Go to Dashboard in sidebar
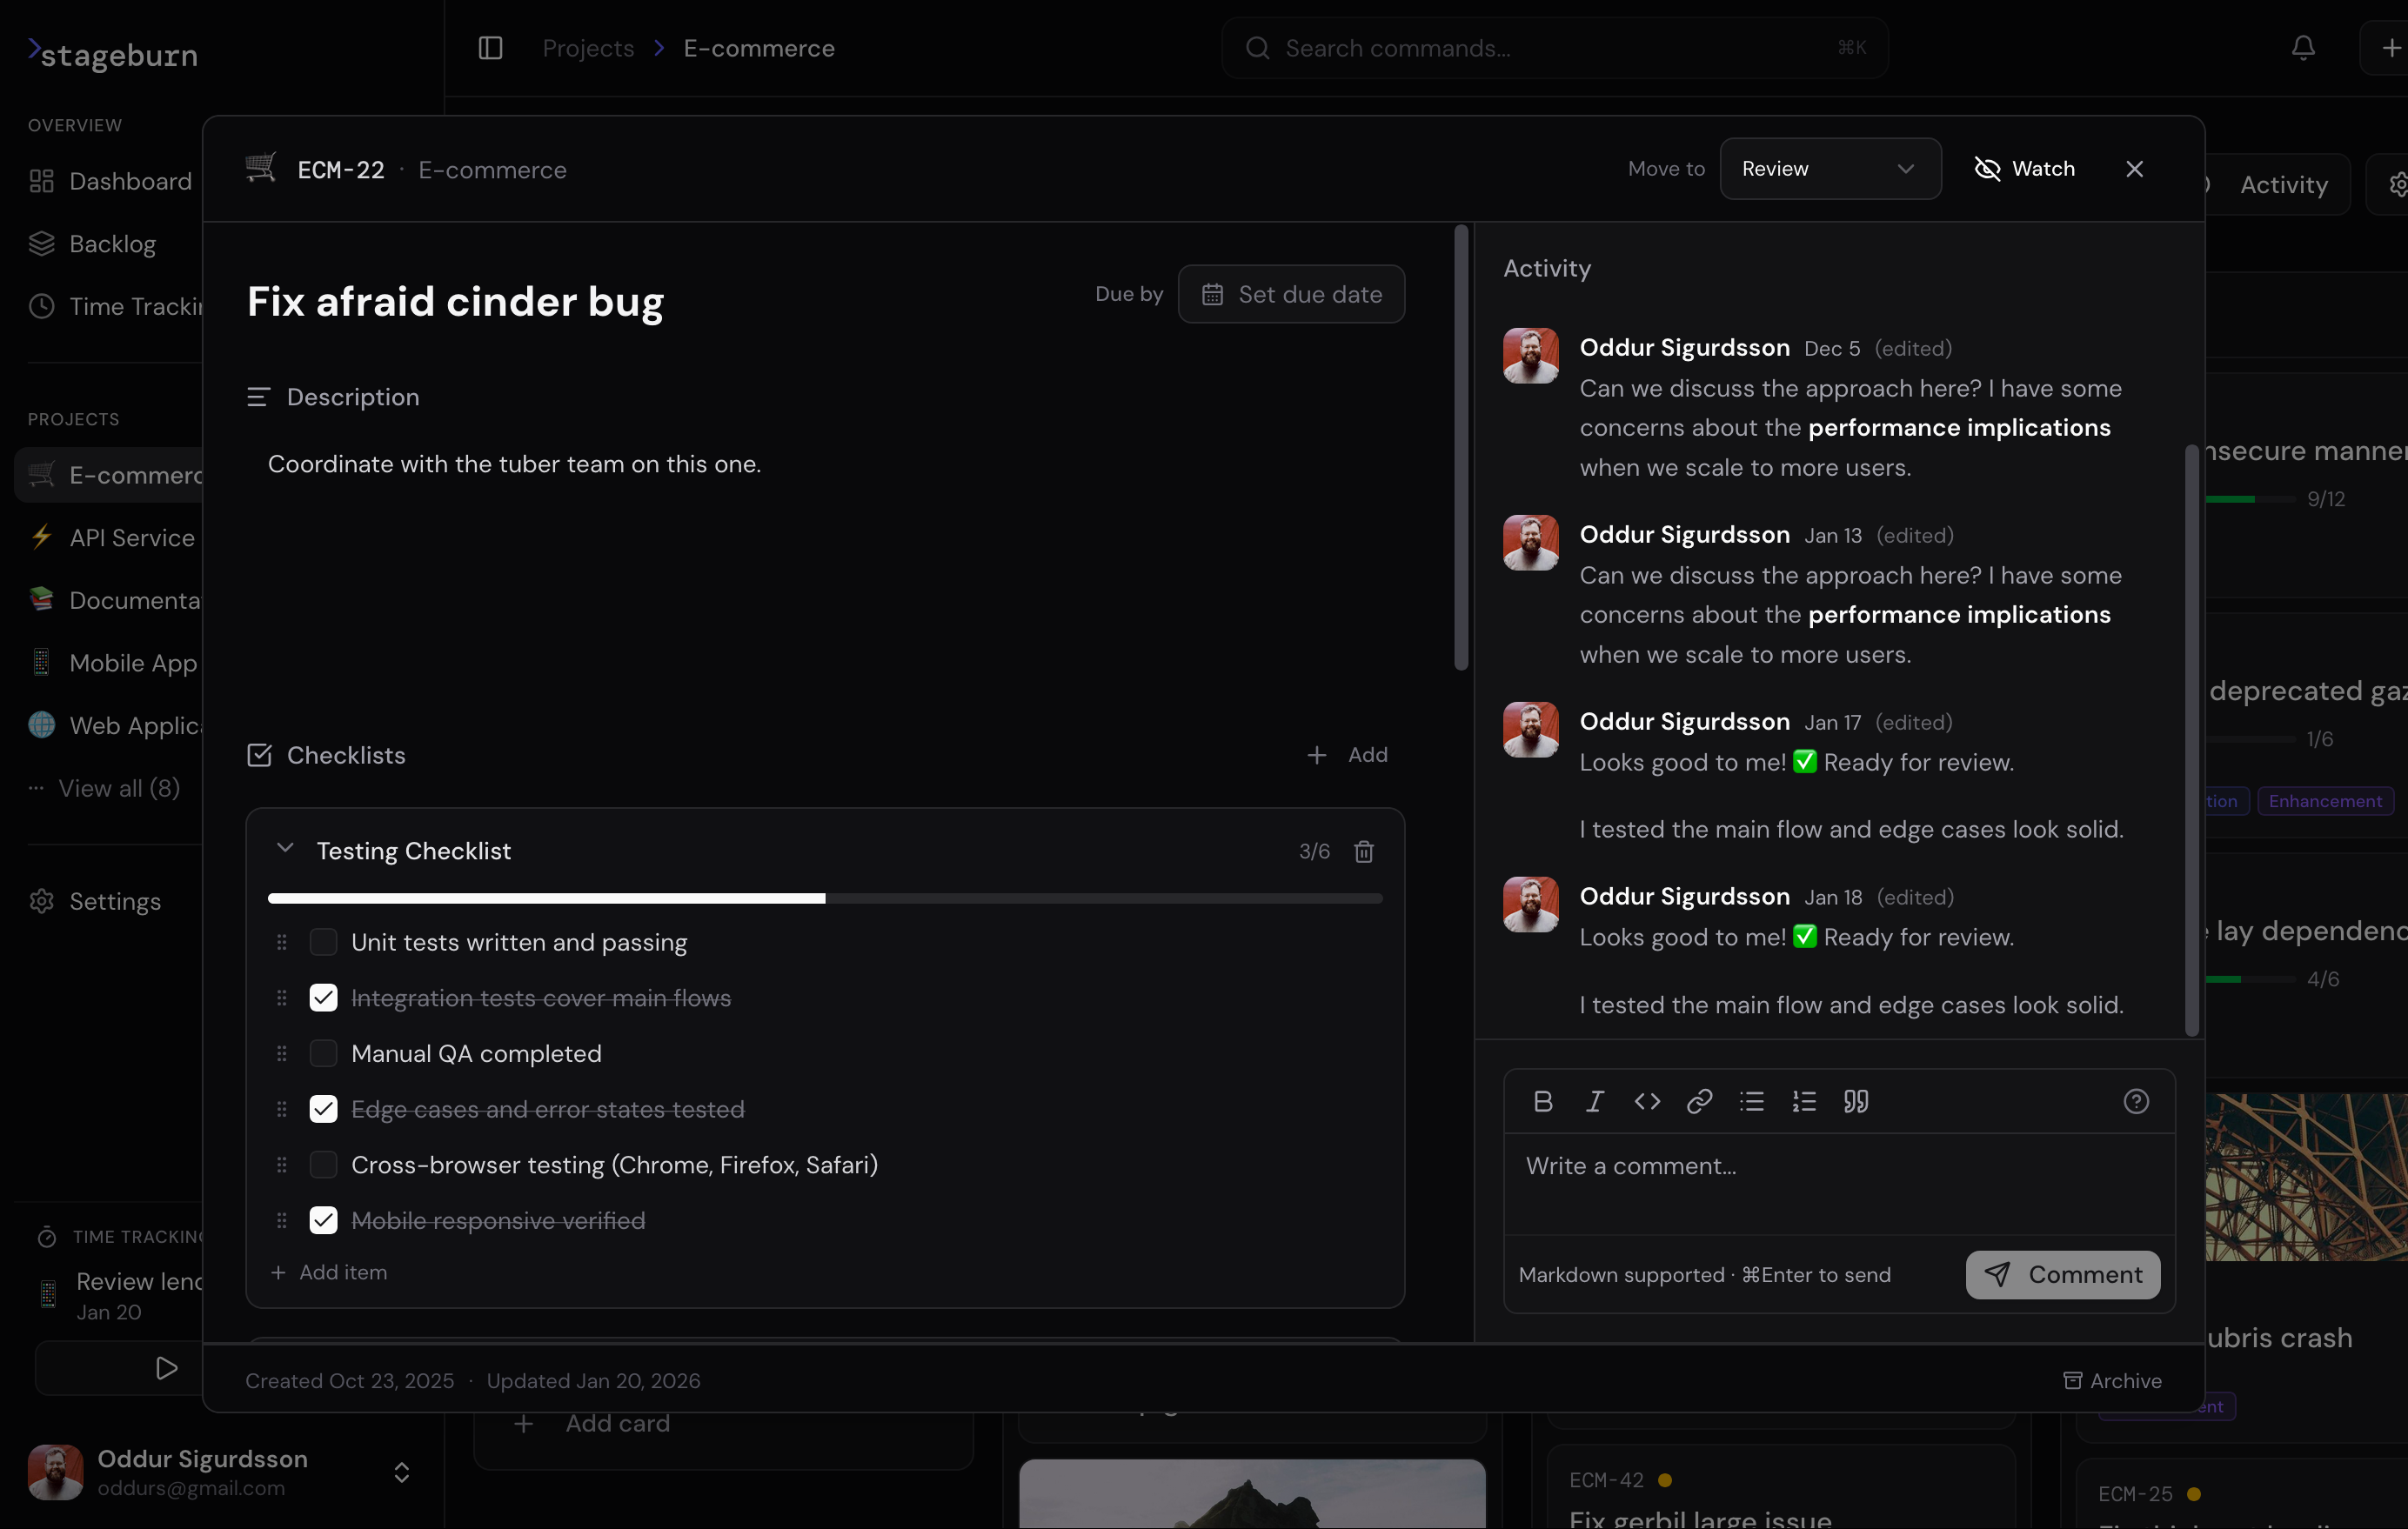This screenshot has width=2408, height=1529. coord(130,181)
